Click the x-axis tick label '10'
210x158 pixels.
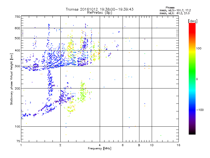tap(152, 145)
